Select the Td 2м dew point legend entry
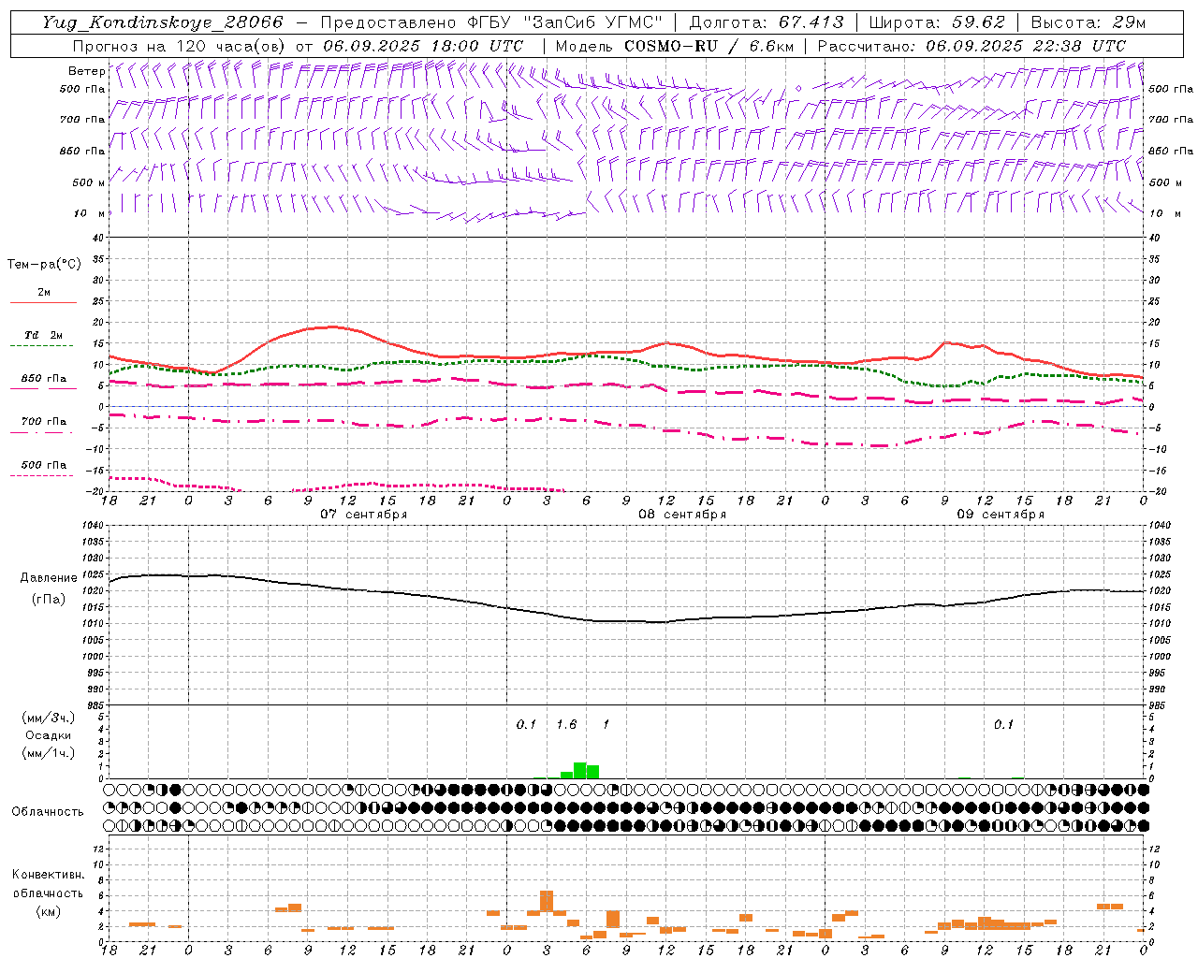 pos(44,335)
